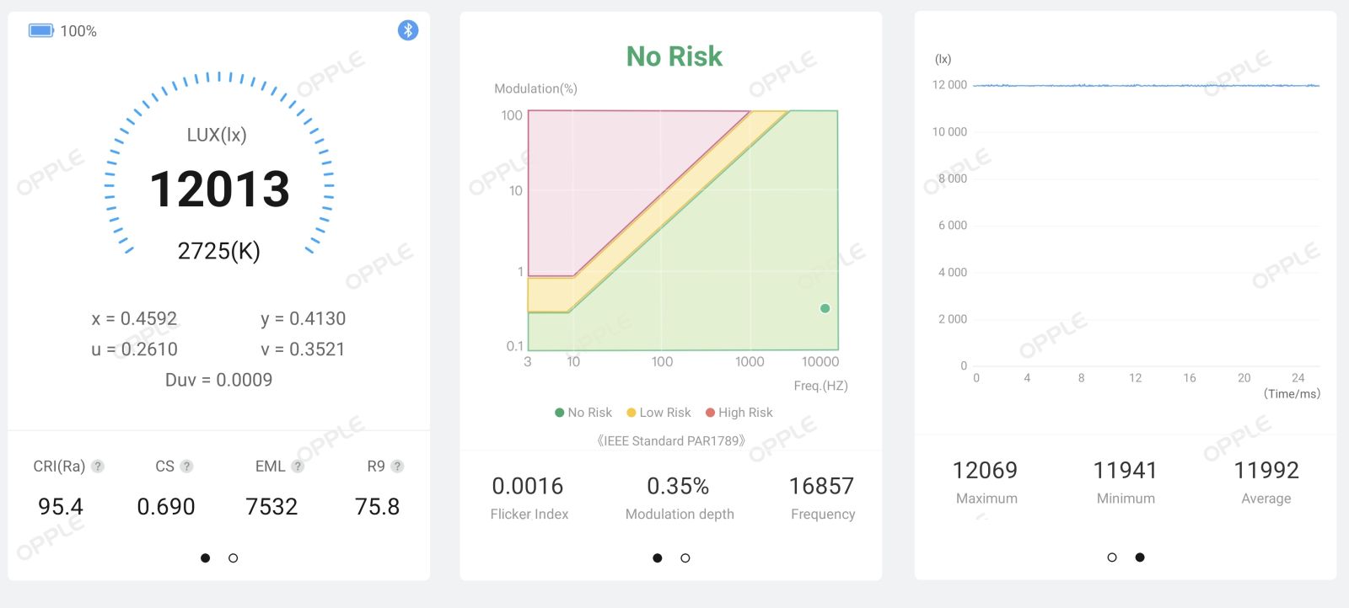1349x608 pixels.
Task: Open the CRI(Ra) help question mark
Action: pyautogui.click(x=98, y=467)
